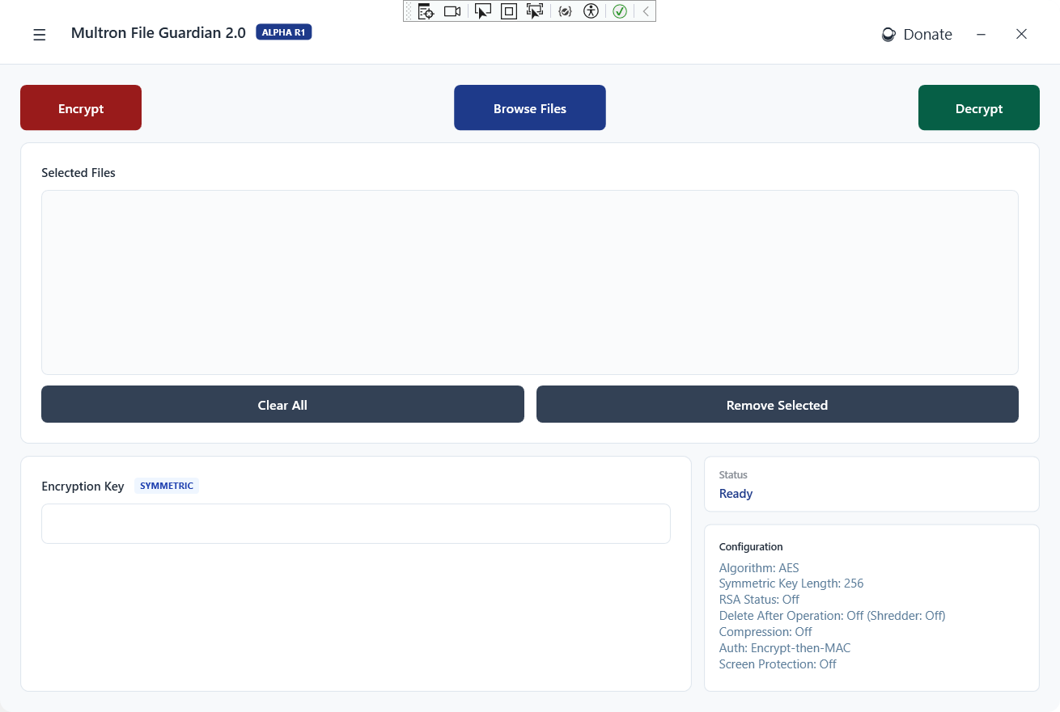Click inside the Selected Files list box
This screenshot has height=712, width=1060.
(x=530, y=282)
